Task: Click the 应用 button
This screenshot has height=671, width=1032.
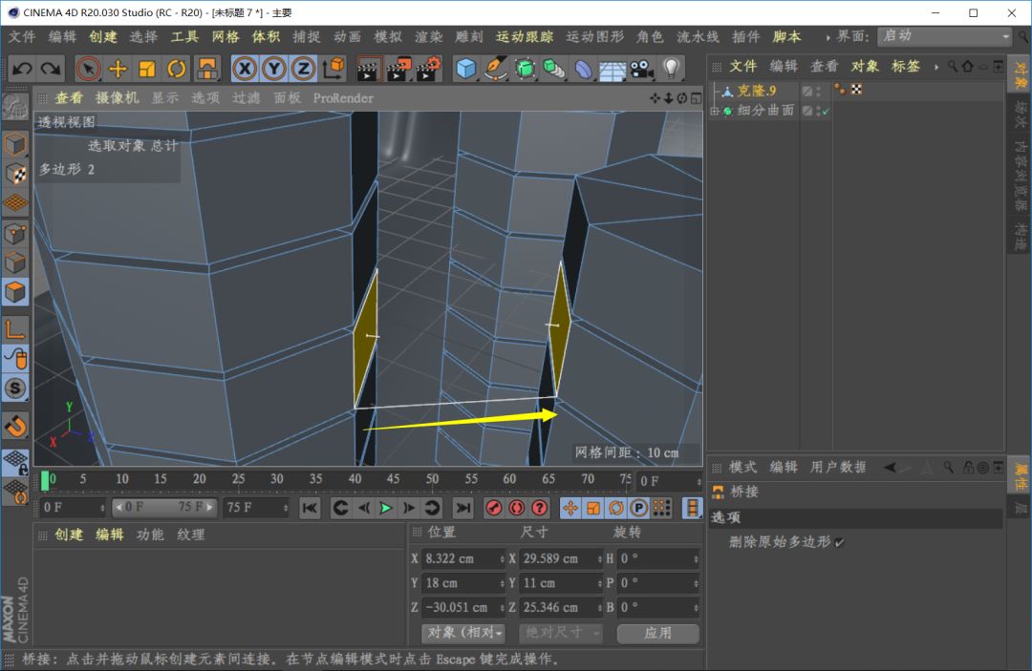Action: 657,633
